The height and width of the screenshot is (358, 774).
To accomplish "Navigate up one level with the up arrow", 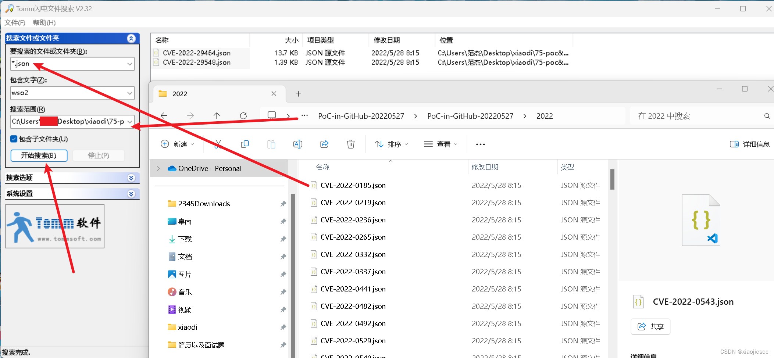I will [217, 115].
